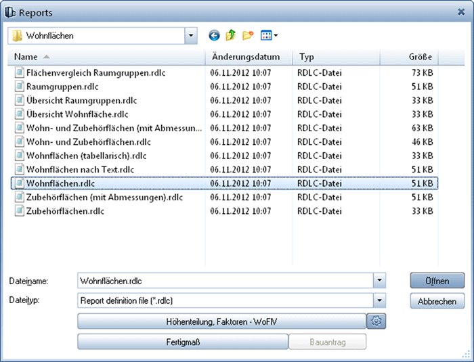
Task: Click the resize grip in dialog corner
Action: click(466, 354)
